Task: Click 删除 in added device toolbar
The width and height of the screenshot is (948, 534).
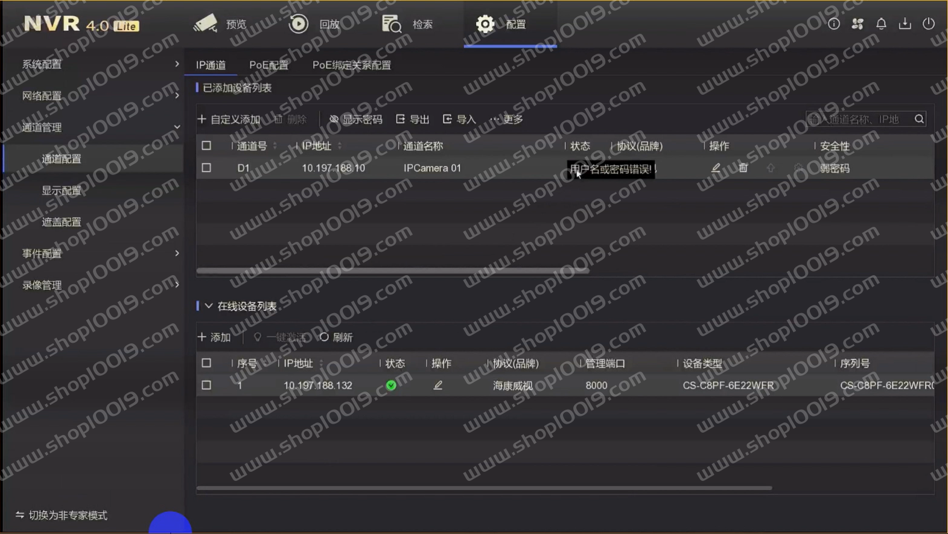Action: click(290, 119)
